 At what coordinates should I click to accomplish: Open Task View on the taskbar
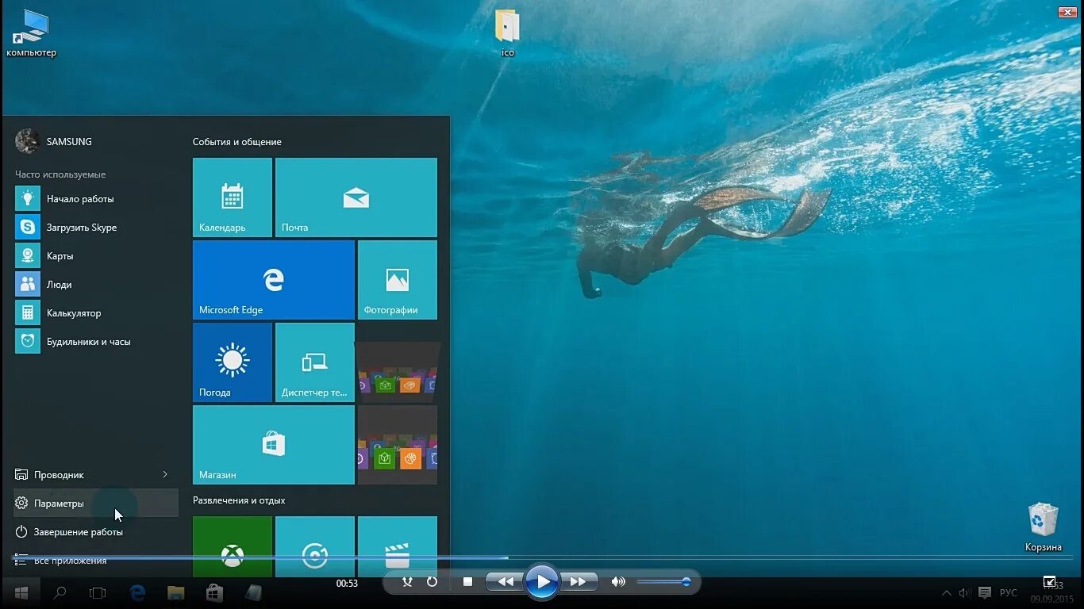pos(98,592)
